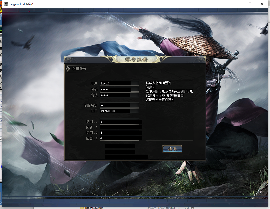Screen dimensions: 270x209
Task: Click the 创建账号 section header
Action: (79, 69)
